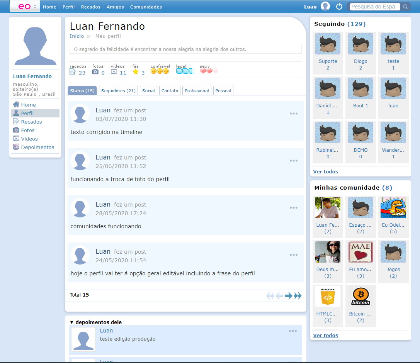This screenshot has height=363, width=420.
Task: Click the search magnifier icon
Action: click(x=405, y=7)
